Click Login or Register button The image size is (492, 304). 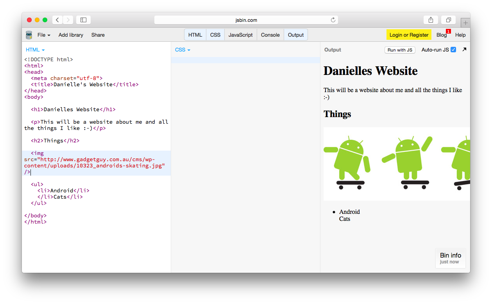[x=409, y=35]
